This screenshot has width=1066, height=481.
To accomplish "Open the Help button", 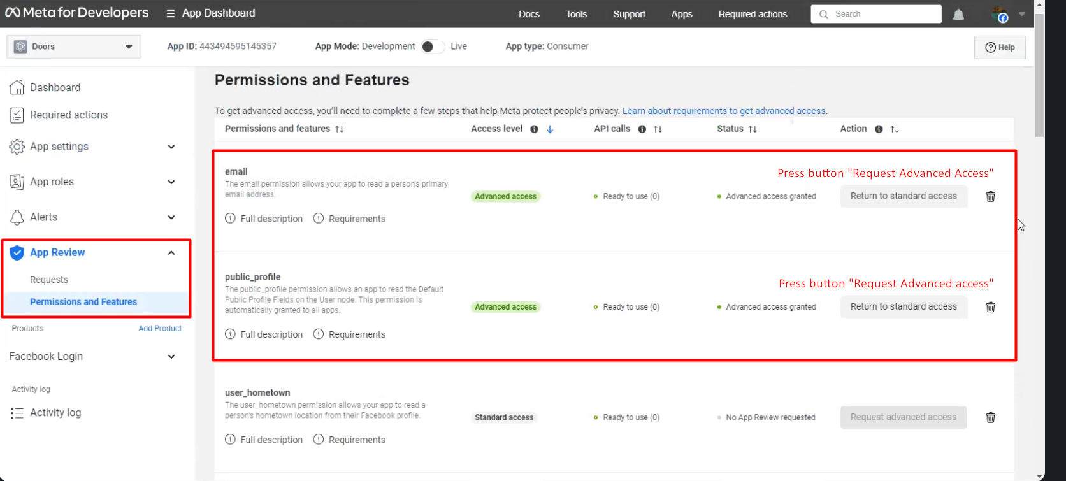I will [x=1000, y=47].
